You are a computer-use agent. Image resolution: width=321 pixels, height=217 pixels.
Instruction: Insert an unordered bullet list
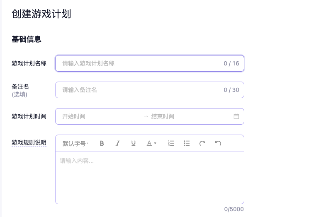tap(187, 143)
